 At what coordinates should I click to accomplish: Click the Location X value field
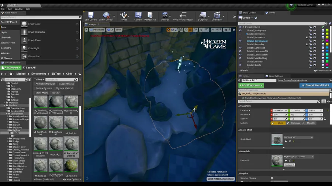(279, 111)
